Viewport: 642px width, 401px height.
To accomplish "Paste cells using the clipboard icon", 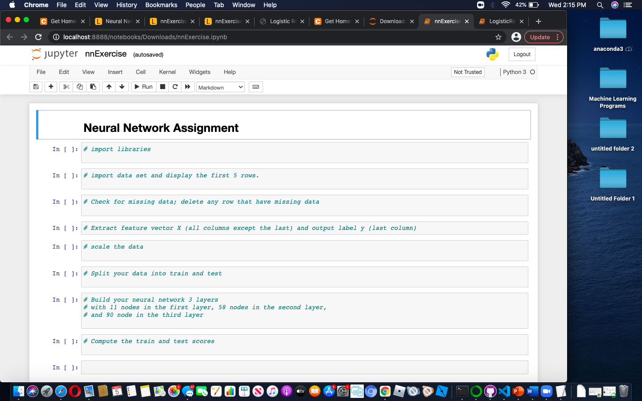I will [x=93, y=87].
